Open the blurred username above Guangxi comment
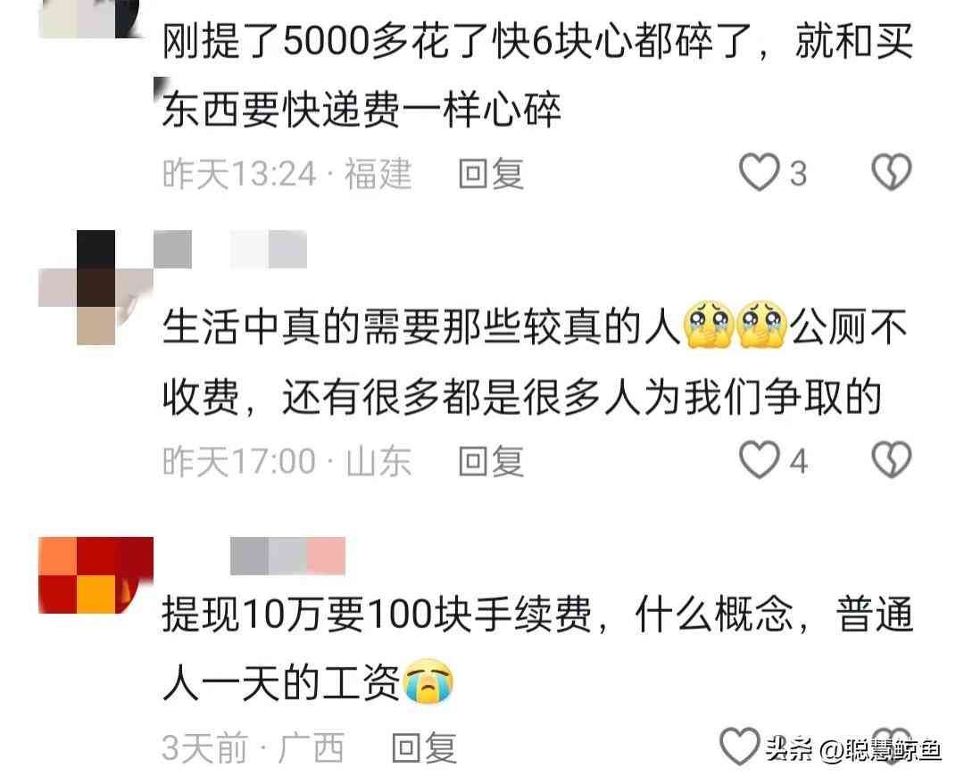This screenshot has width=964, height=784. click(287, 556)
